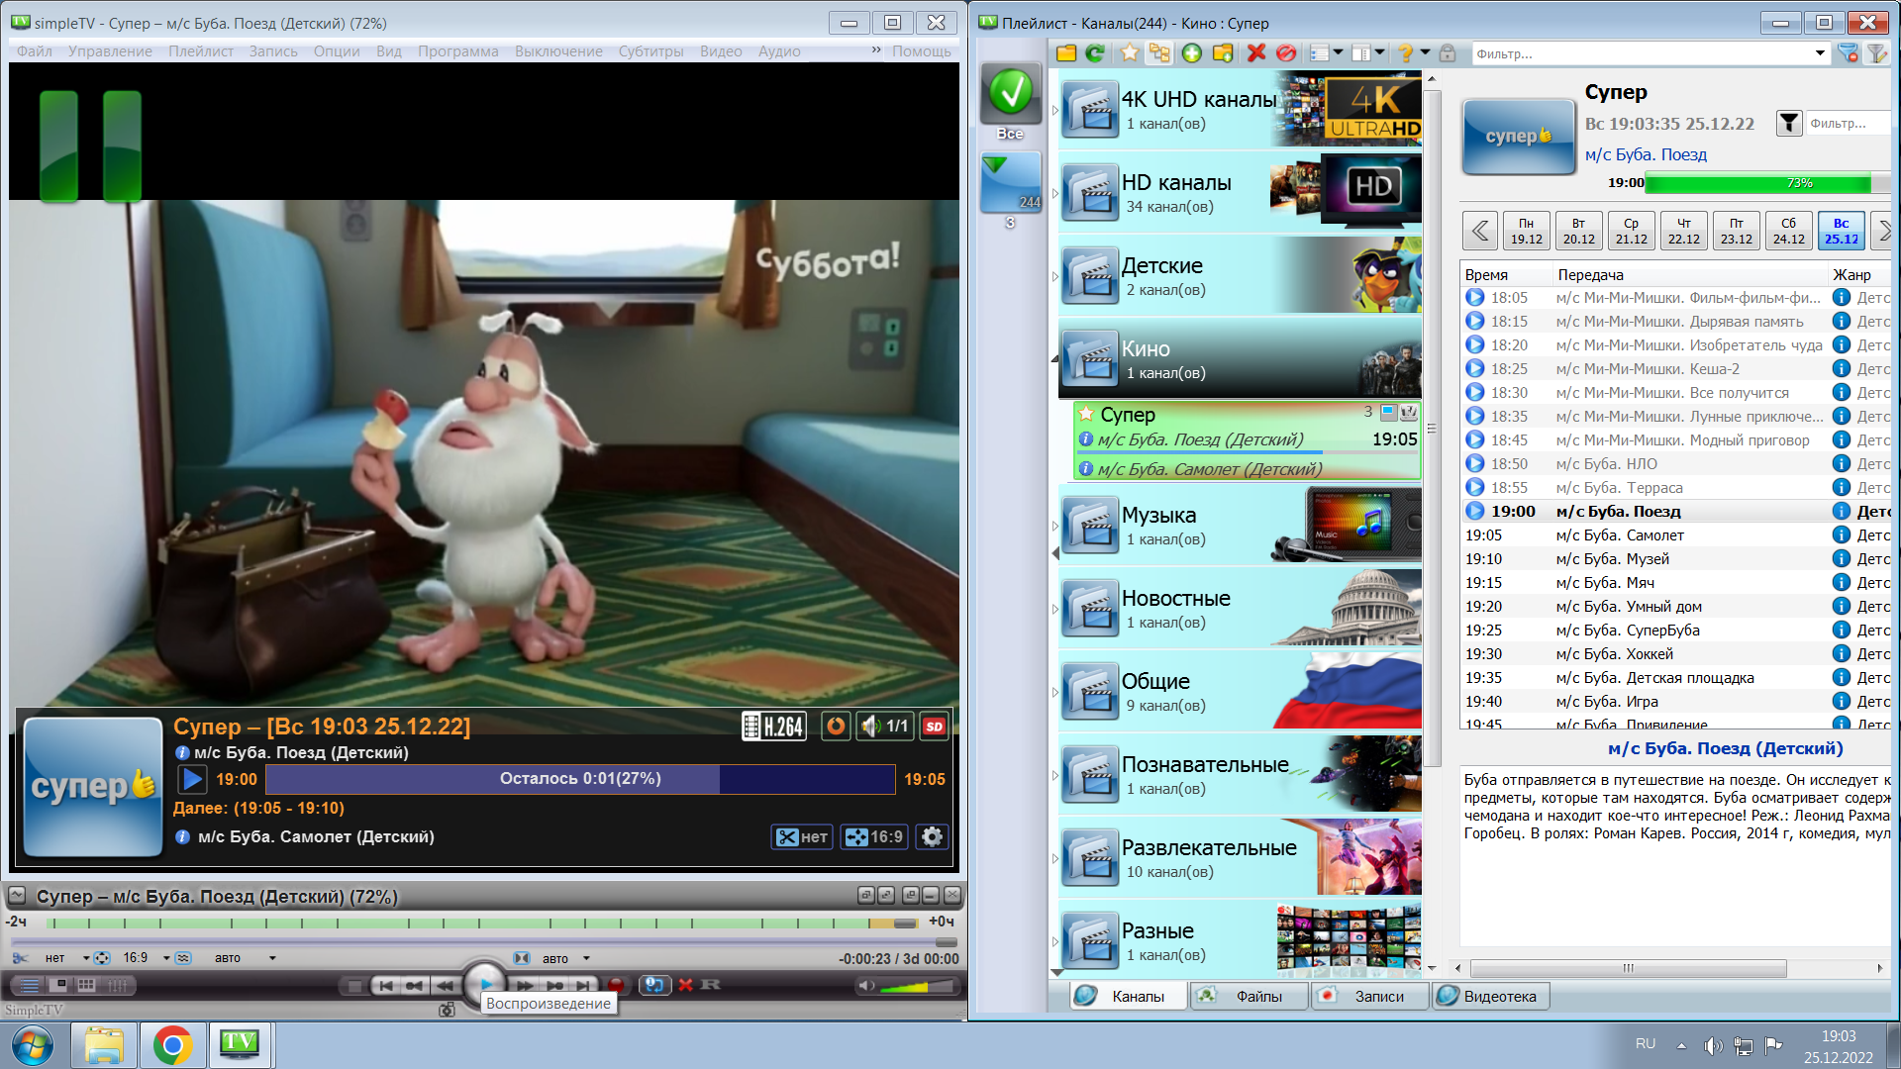This screenshot has width=1901, height=1069.
Task: Click green add channel plus icon
Action: [x=1192, y=53]
